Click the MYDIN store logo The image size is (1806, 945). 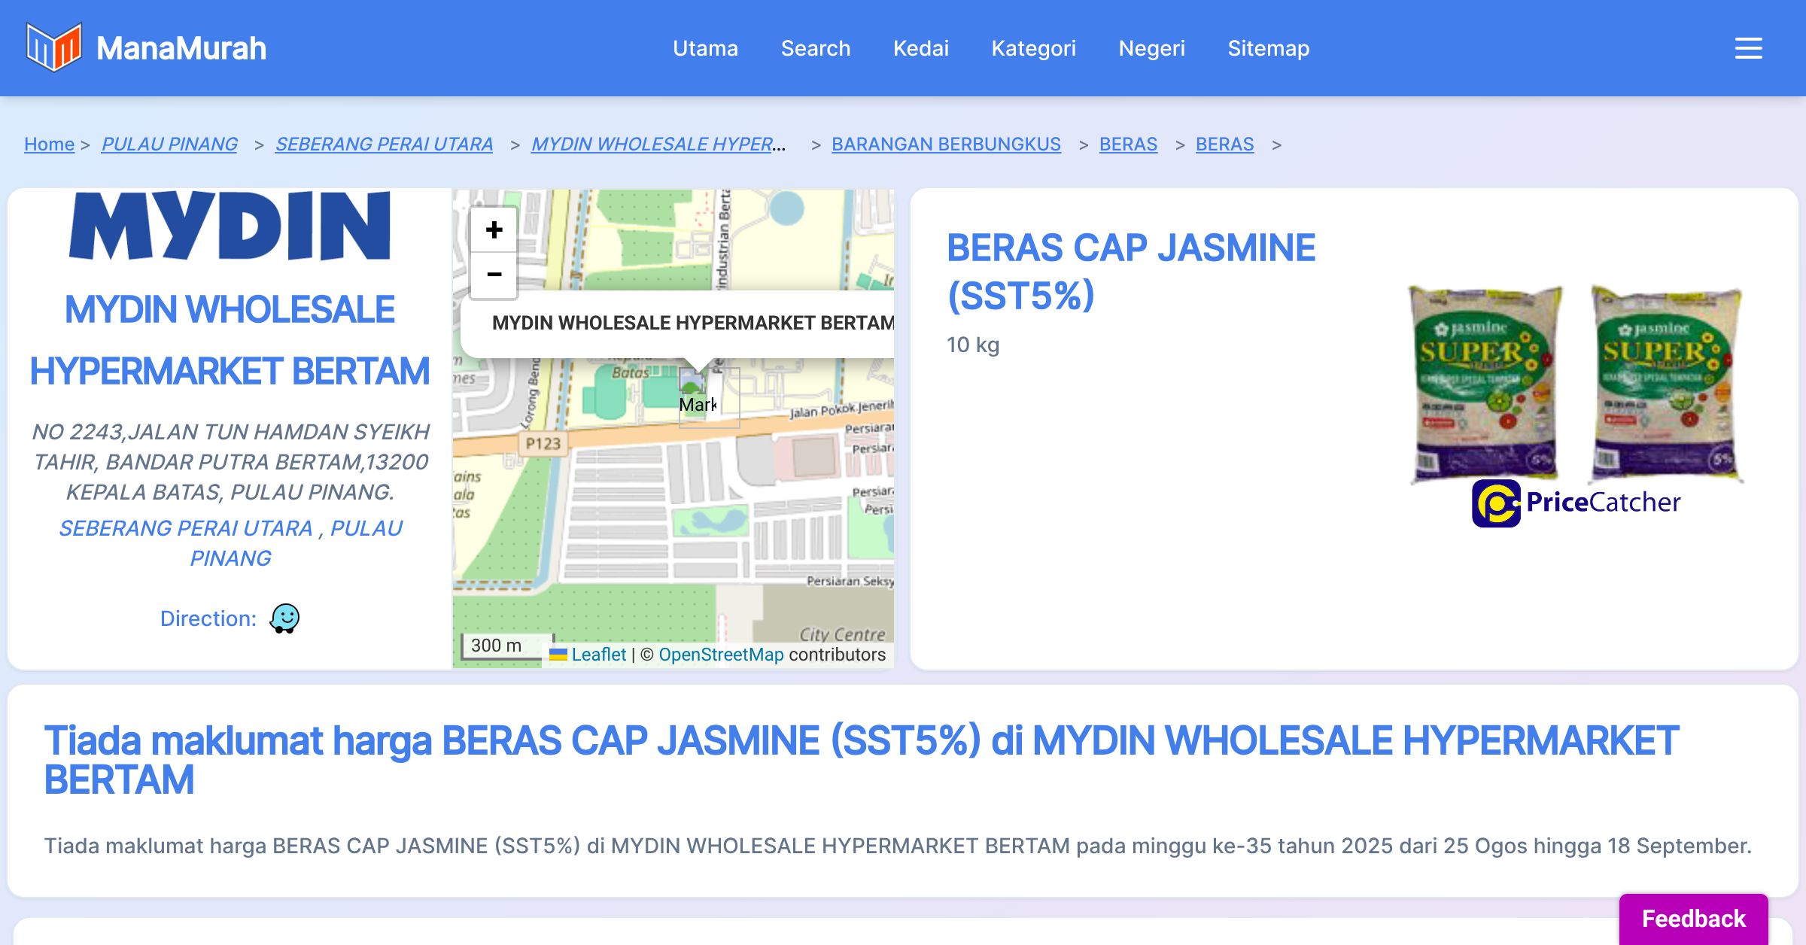[x=230, y=225]
